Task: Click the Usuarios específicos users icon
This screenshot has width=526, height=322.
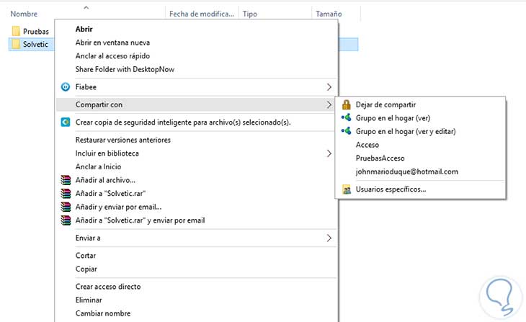Action: [347, 190]
